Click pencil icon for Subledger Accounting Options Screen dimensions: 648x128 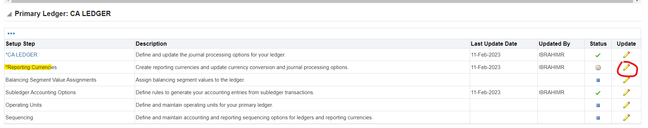(x=626, y=92)
